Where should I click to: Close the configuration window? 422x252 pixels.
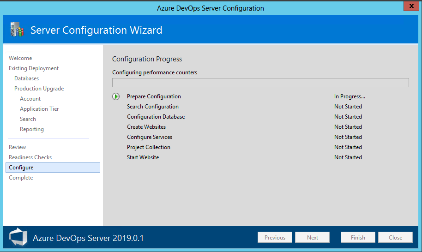click(410, 6)
